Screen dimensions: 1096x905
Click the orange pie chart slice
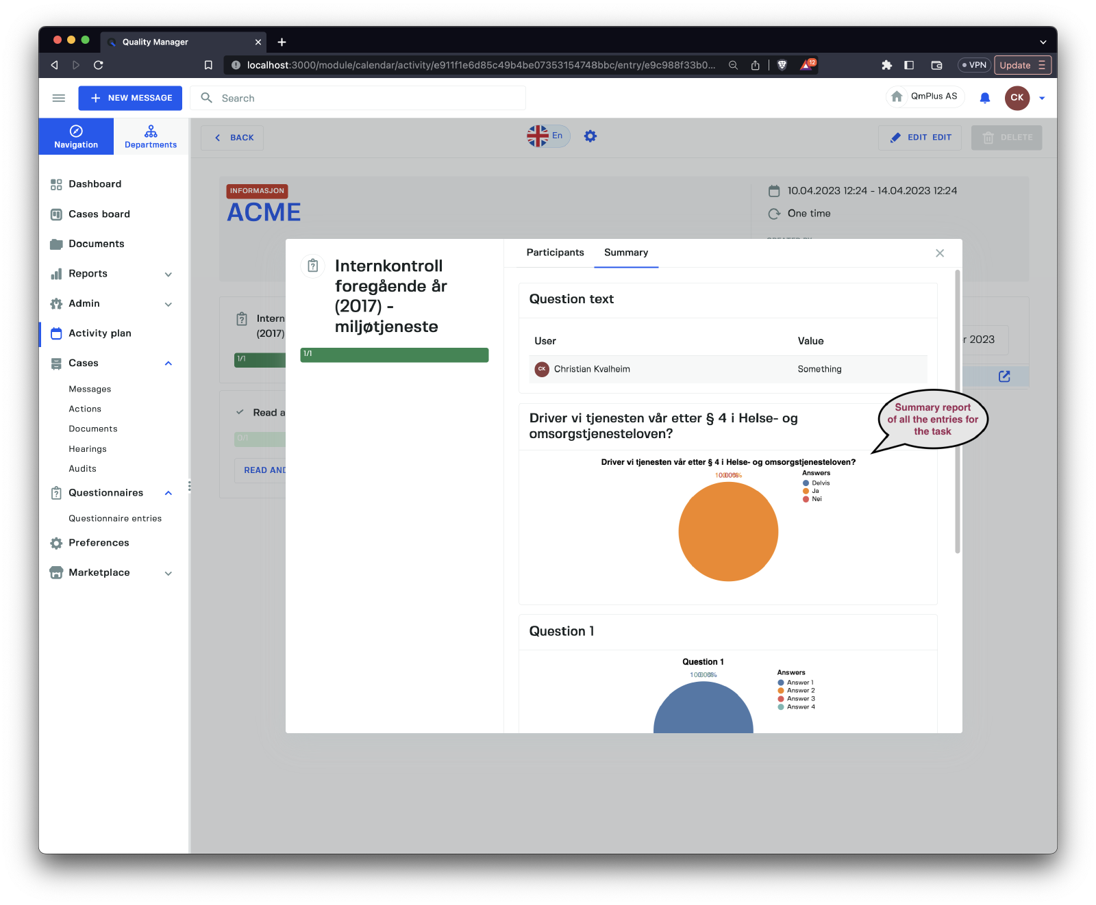pyautogui.click(x=728, y=532)
